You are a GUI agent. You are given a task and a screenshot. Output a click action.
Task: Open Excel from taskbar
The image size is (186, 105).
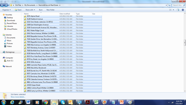coord(96,102)
